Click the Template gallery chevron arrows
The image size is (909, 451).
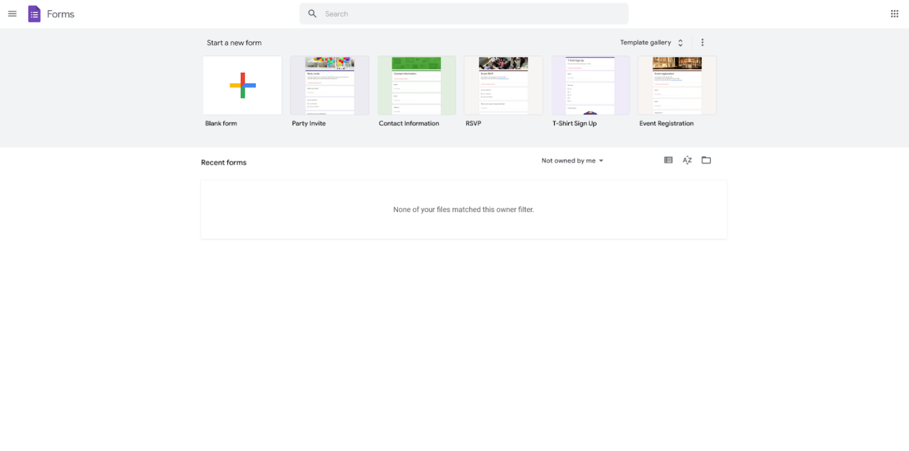[680, 42]
